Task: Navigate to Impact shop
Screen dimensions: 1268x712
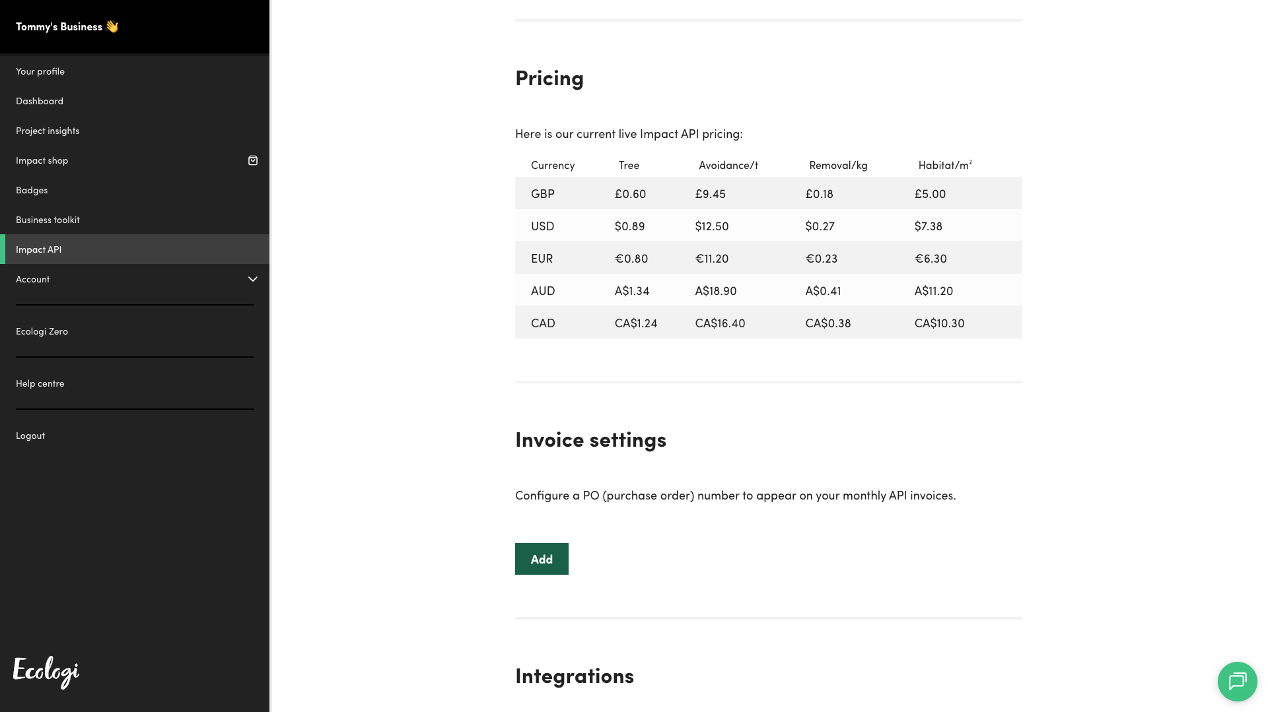Action: coord(42,160)
